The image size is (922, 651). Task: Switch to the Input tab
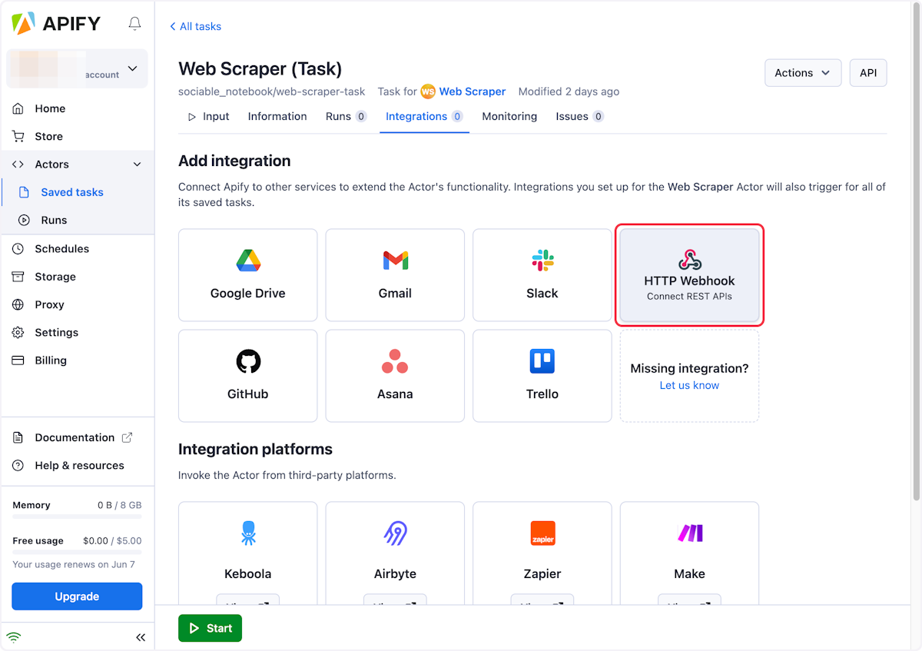point(208,117)
